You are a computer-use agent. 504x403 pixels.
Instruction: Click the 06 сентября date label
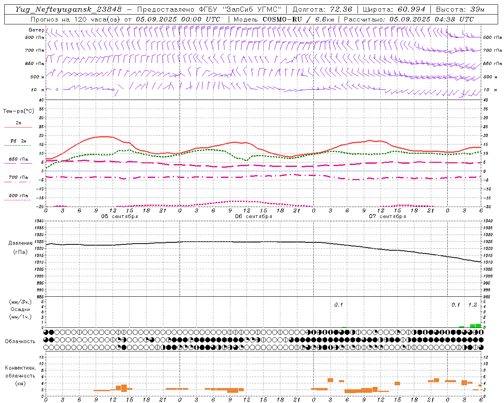tap(254, 216)
